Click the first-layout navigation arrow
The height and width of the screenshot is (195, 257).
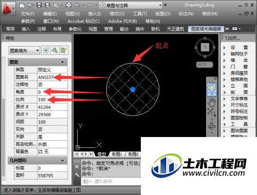[77, 154]
